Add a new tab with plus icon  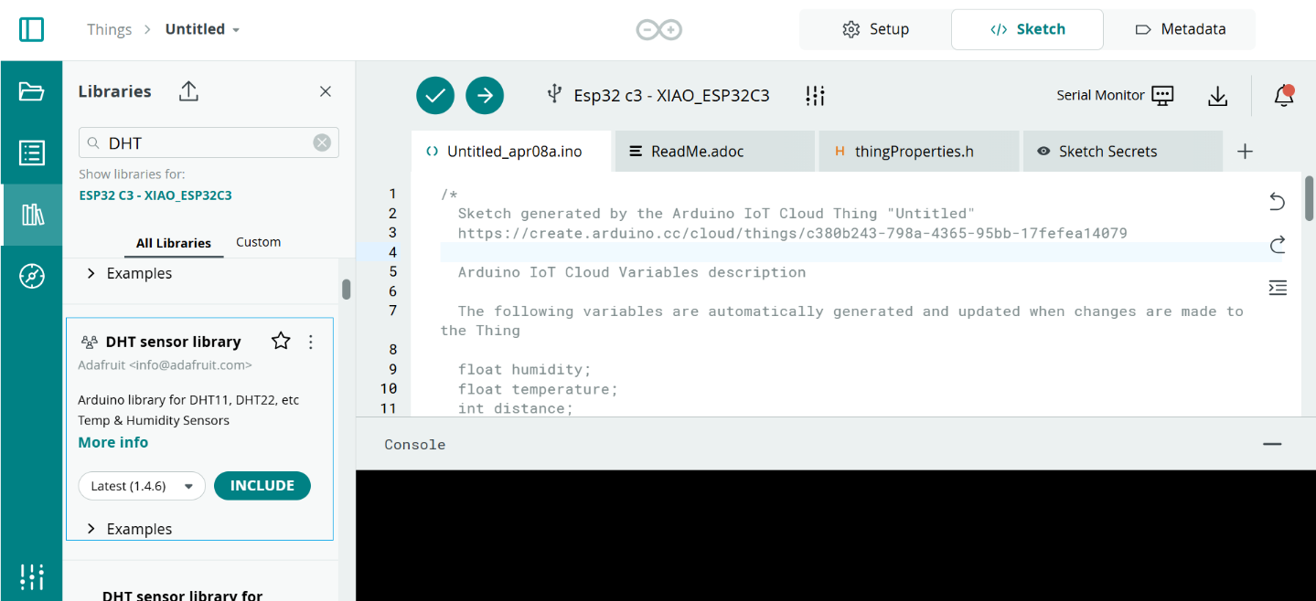pos(1245,152)
